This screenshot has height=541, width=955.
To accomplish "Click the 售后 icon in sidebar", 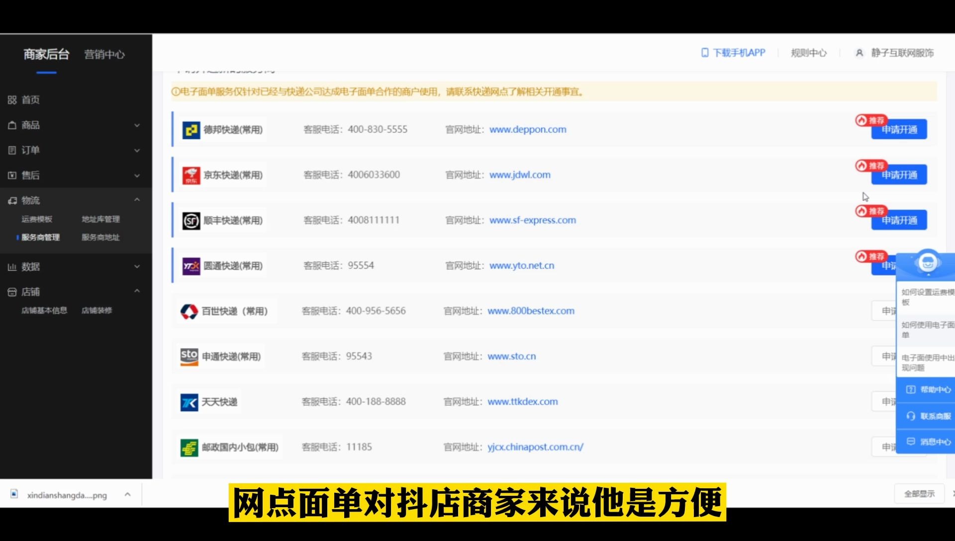I will (x=12, y=176).
